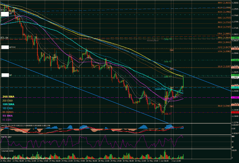Click price axis value 1.27395
The width and height of the screenshot is (239, 163).
[x=235, y=22]
